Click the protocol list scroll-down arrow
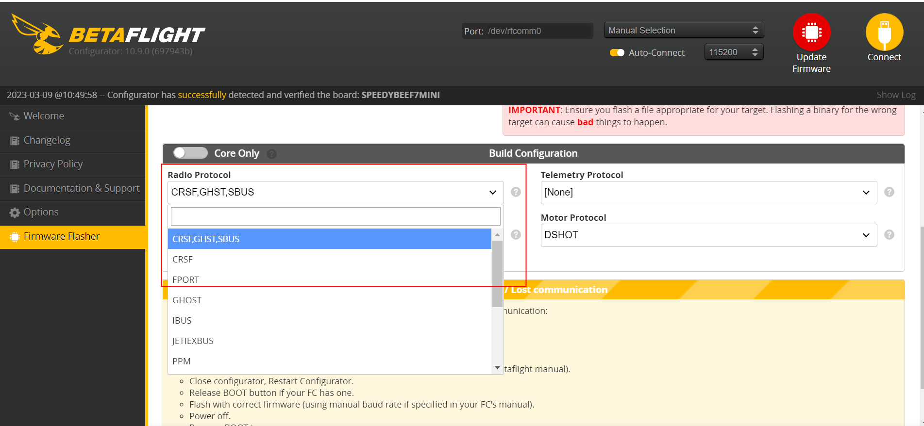The image size is (924, 426). pyautogui.click(x=497, y=368)
